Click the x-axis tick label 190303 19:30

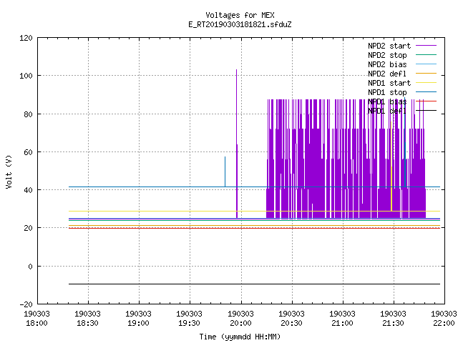tap(189, 319)
